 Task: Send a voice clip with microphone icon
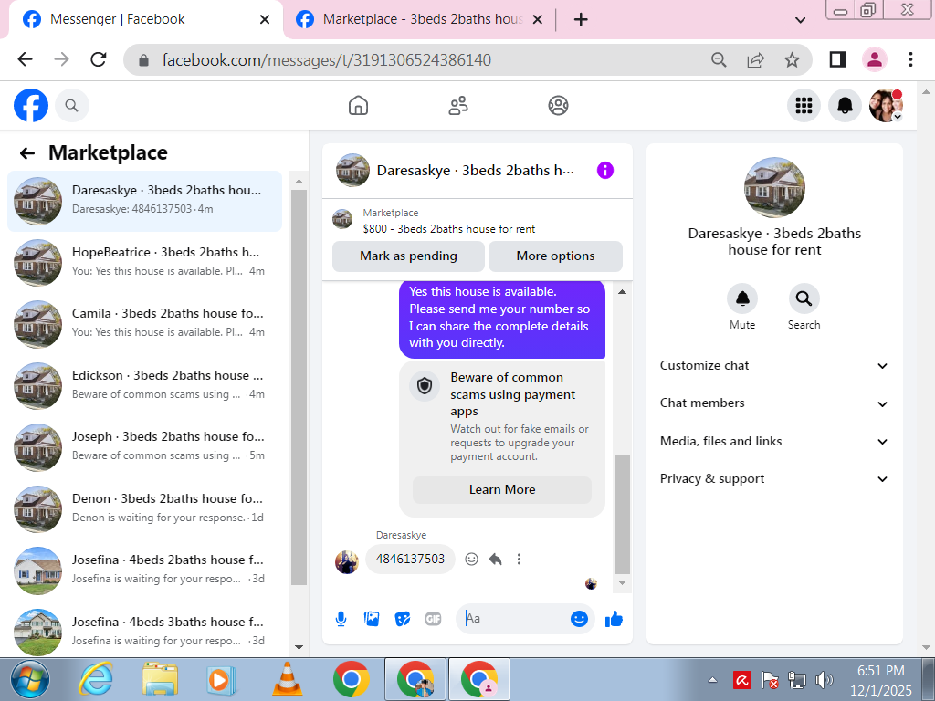point(341,620)
